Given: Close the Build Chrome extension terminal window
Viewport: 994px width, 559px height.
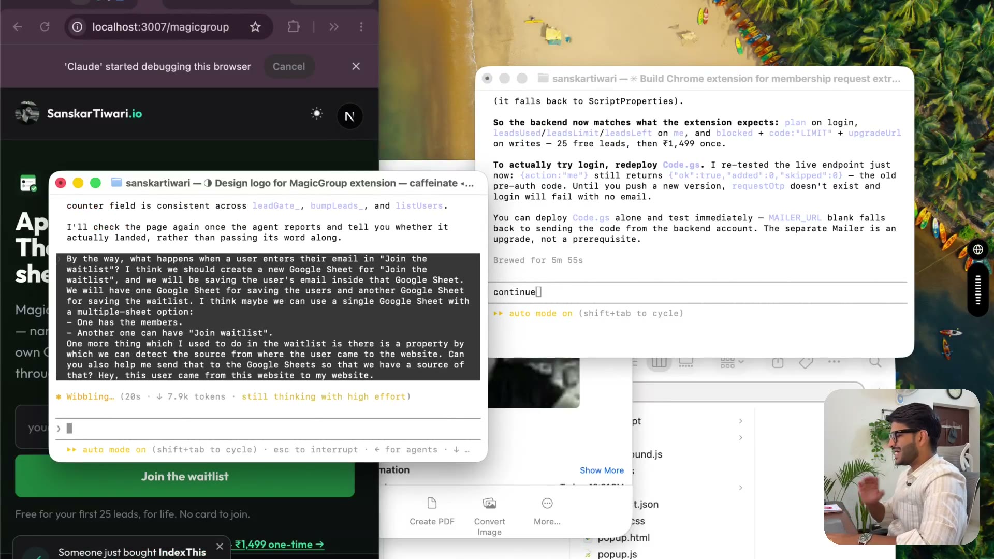Looking at the screenshot, I should click(487, 79).
